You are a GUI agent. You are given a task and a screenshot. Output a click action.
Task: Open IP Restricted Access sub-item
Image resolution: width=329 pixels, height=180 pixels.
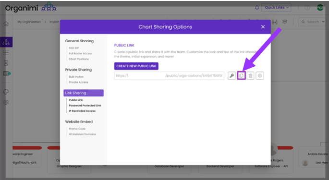point(82,111)
